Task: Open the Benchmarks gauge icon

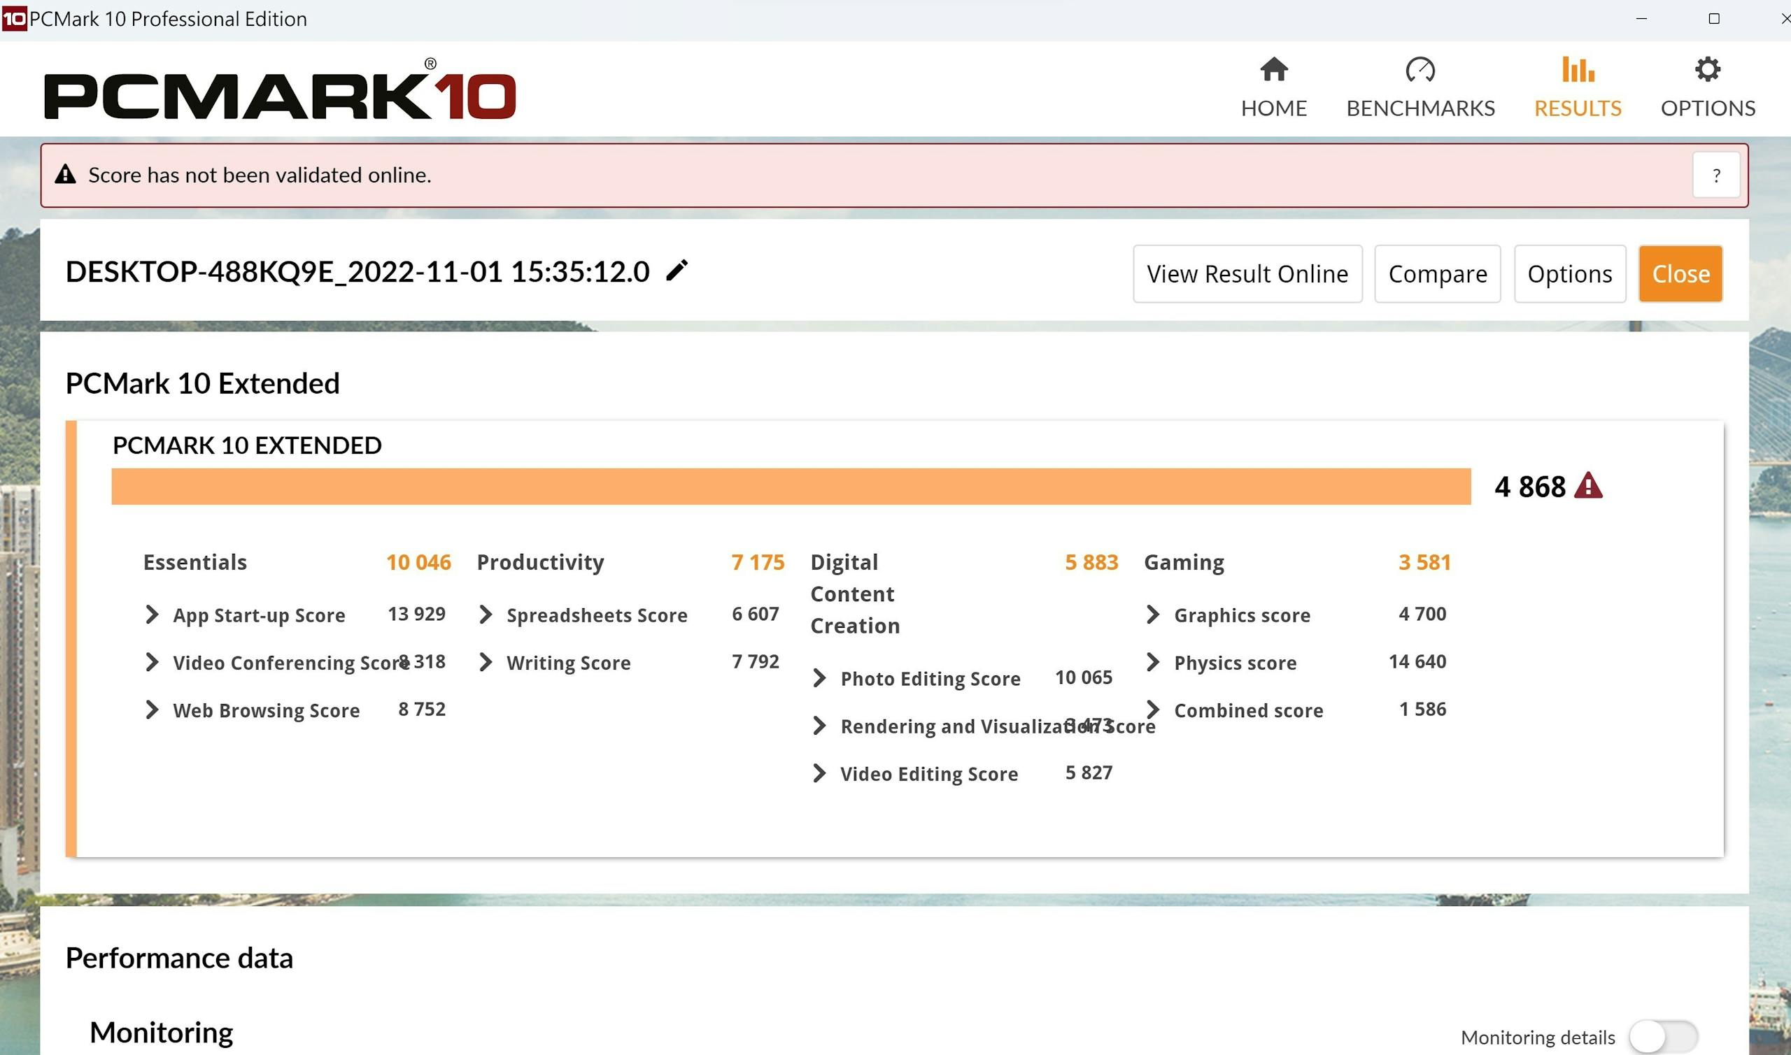Action: pyautogui.click(x=1420, y=70)
